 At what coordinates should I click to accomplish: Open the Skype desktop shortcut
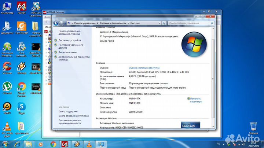[x=22, y=108]
